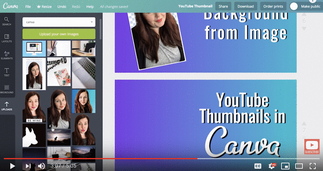Expand the canva folder dropdown
The image size is (323, 171).
click(x=59, y=22)
